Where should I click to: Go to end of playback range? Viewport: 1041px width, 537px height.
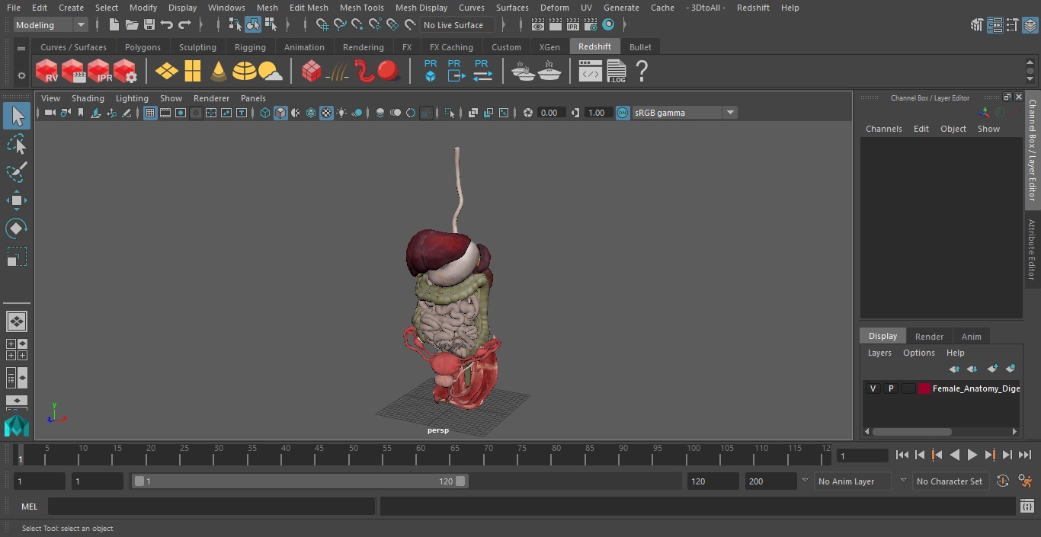[1025, 455]
